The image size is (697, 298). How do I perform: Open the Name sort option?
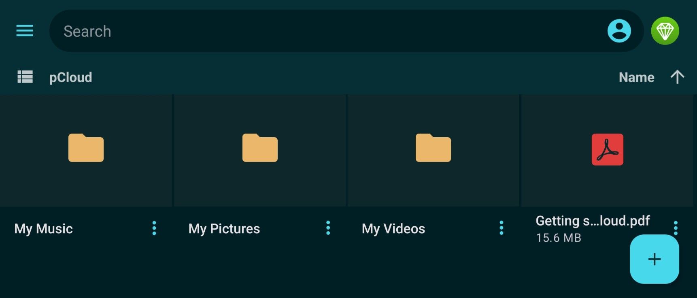[636, 77]
